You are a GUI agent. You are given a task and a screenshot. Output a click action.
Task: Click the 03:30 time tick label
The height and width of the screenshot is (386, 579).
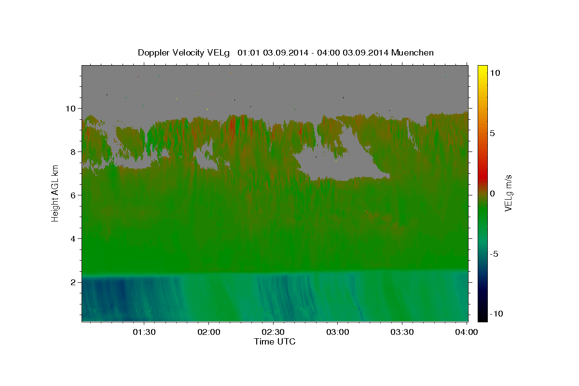(402, 332)
